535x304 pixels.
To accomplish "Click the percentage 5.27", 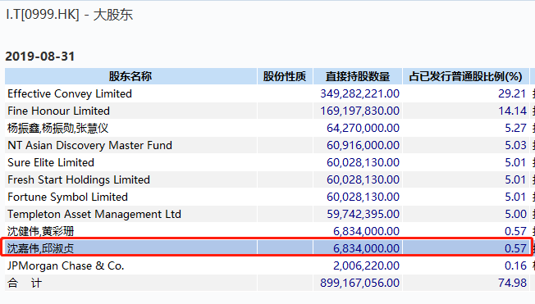I will point(515,128).
